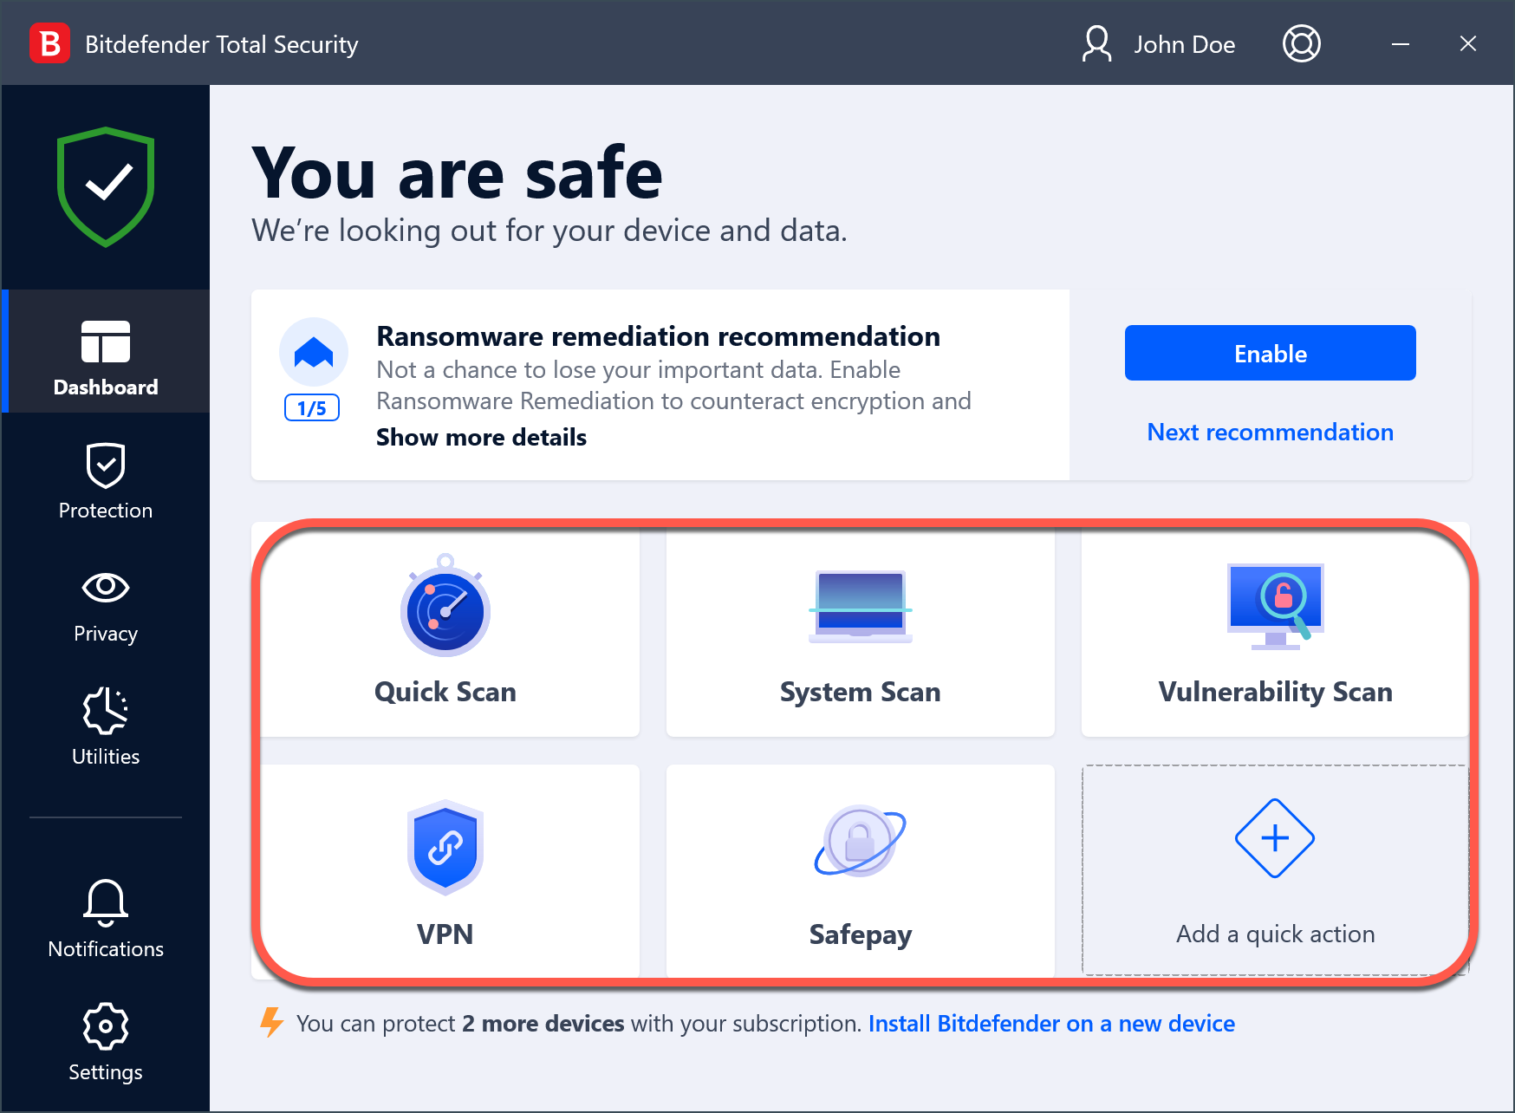
Task: Install Bitdefender on a new device
Action: click(x=1051, y=1023)
